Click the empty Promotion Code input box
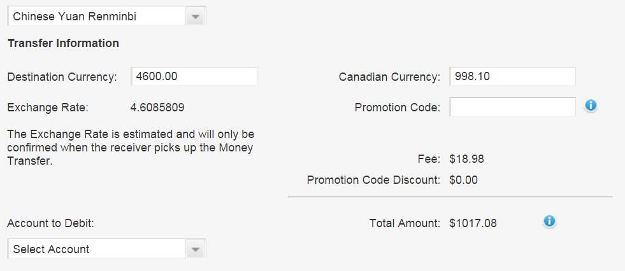 [512, 107]
